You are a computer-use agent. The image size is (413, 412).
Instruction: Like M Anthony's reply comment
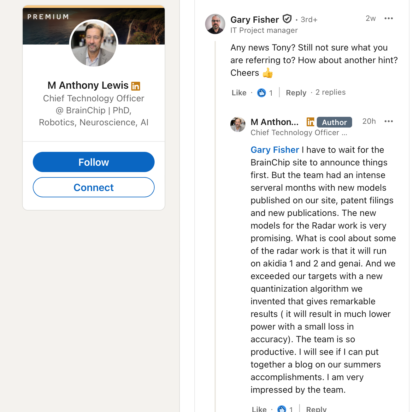(x=259, y=409)
